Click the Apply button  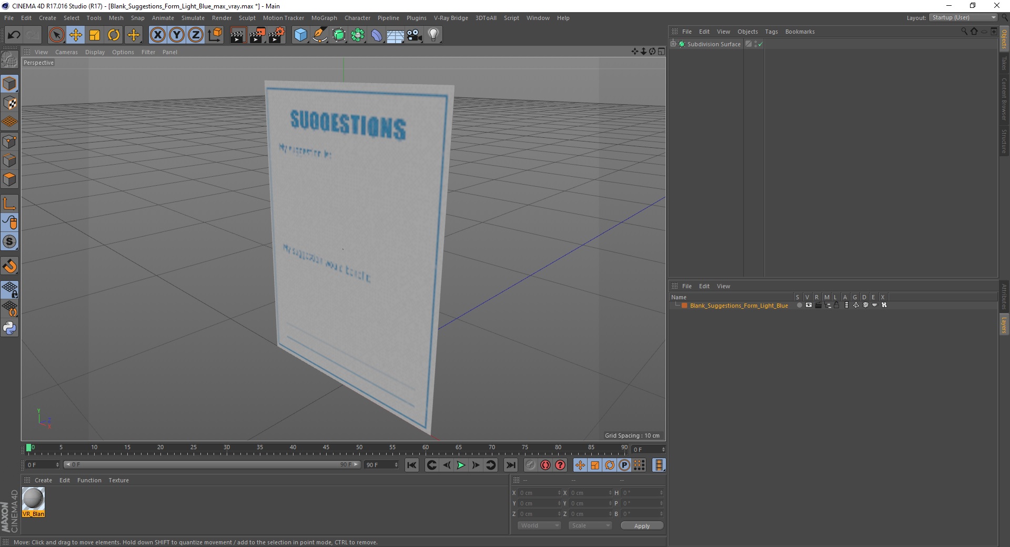tap(642, 526)
